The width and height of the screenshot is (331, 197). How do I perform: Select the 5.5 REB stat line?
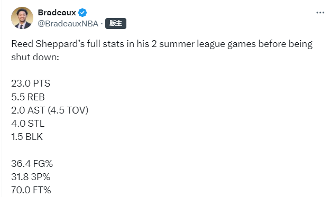[28, 97]
